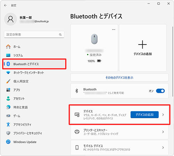Expand the デバイス row chevron
Viewport: 174px width, 156px height.
(x=163, y=115)
